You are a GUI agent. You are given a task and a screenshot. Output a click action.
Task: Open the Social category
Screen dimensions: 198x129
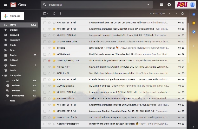click(x=19, y=80)
